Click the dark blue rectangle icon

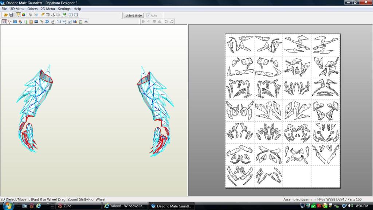[x=36, y=22]
